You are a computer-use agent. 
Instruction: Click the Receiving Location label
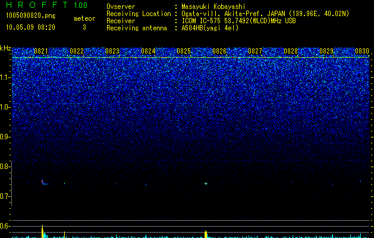(x=139, y=14)
